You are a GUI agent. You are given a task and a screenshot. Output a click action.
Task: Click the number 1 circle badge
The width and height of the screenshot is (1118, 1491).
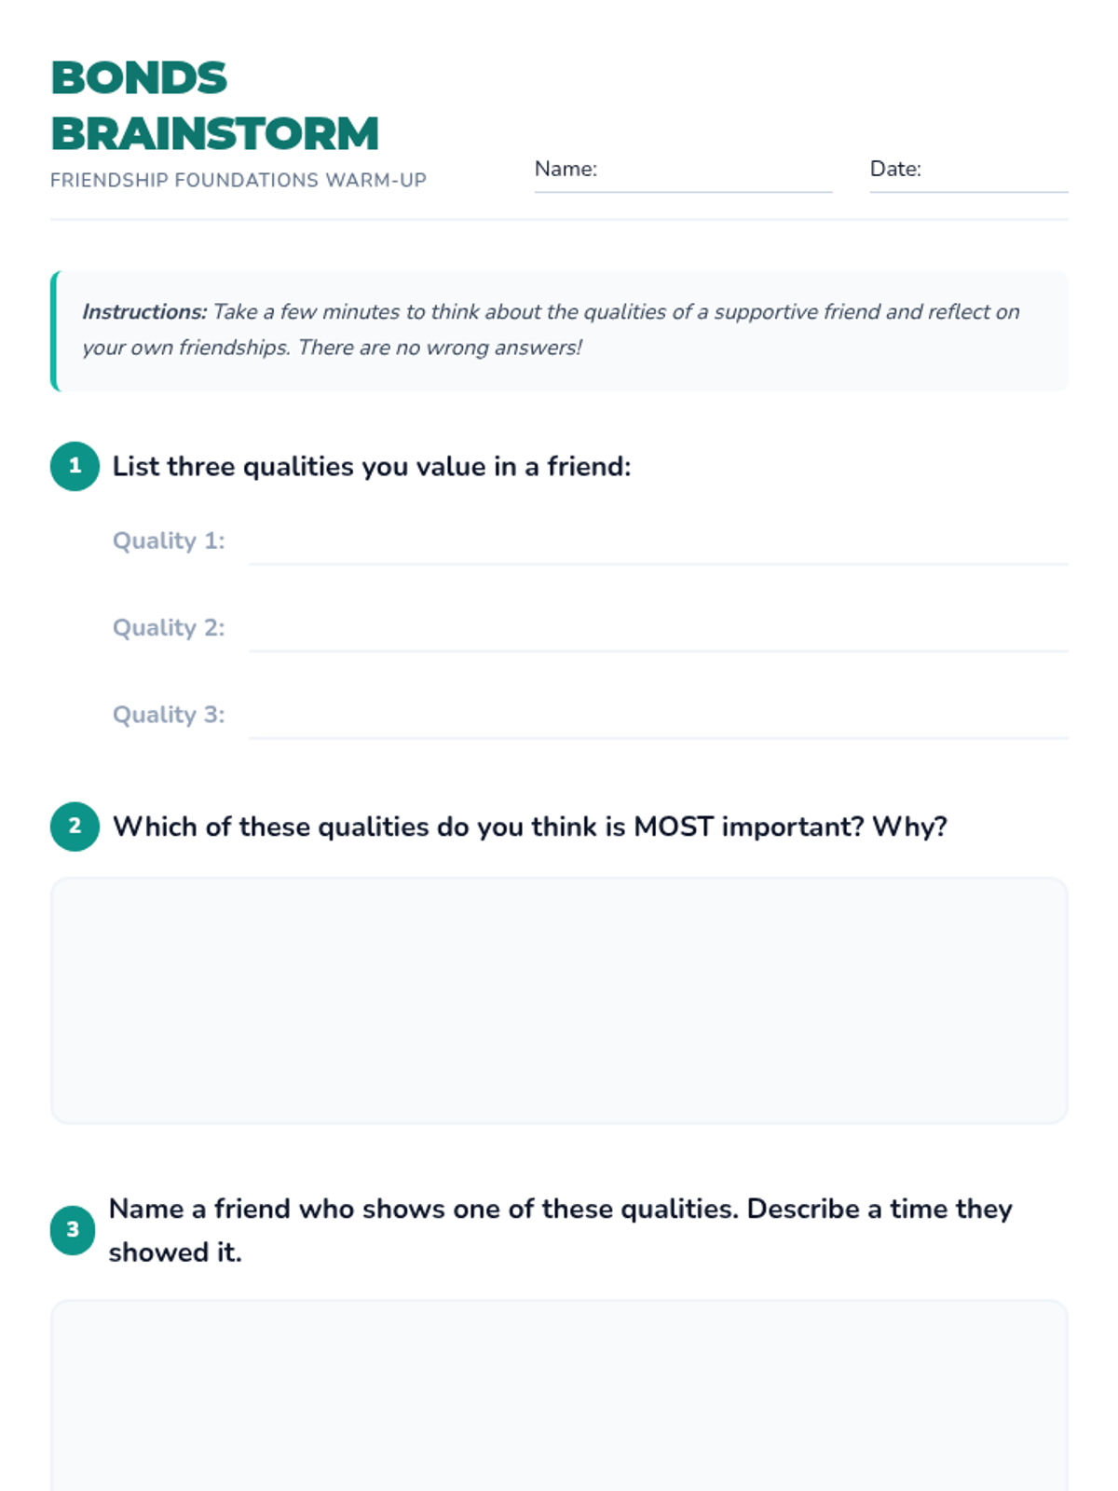coord(75,466)
